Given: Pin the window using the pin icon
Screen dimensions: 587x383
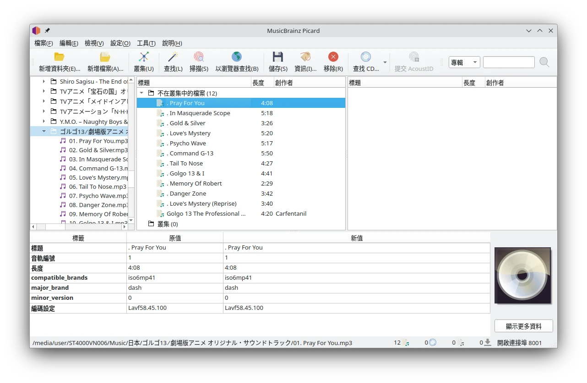Looking at the screenshot, I should 47,31.
